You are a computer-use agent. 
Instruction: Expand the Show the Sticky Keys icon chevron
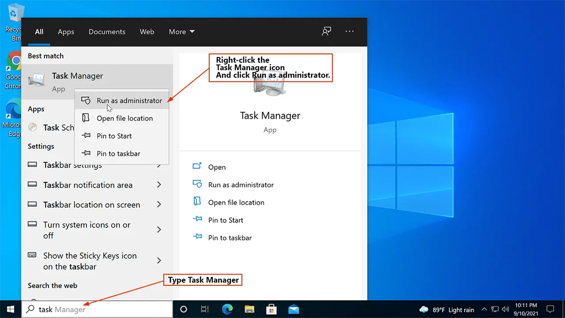point(159,261)
